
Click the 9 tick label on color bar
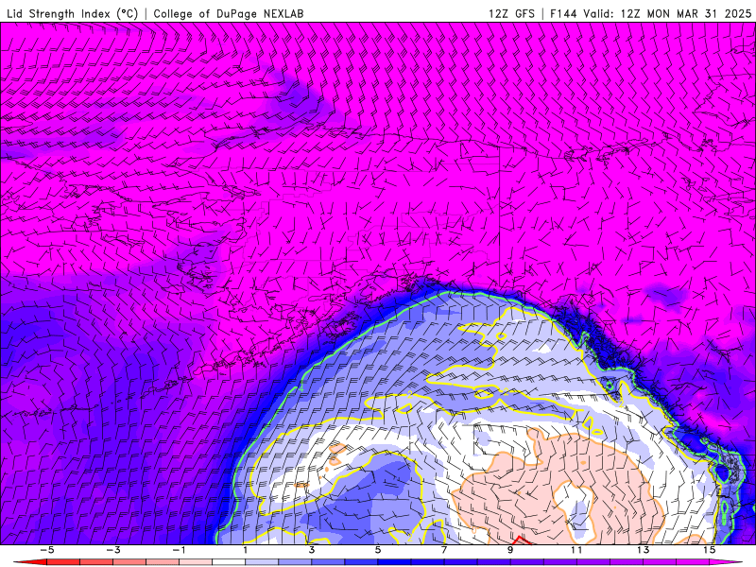pyautogui.click(x=510, y=550)
